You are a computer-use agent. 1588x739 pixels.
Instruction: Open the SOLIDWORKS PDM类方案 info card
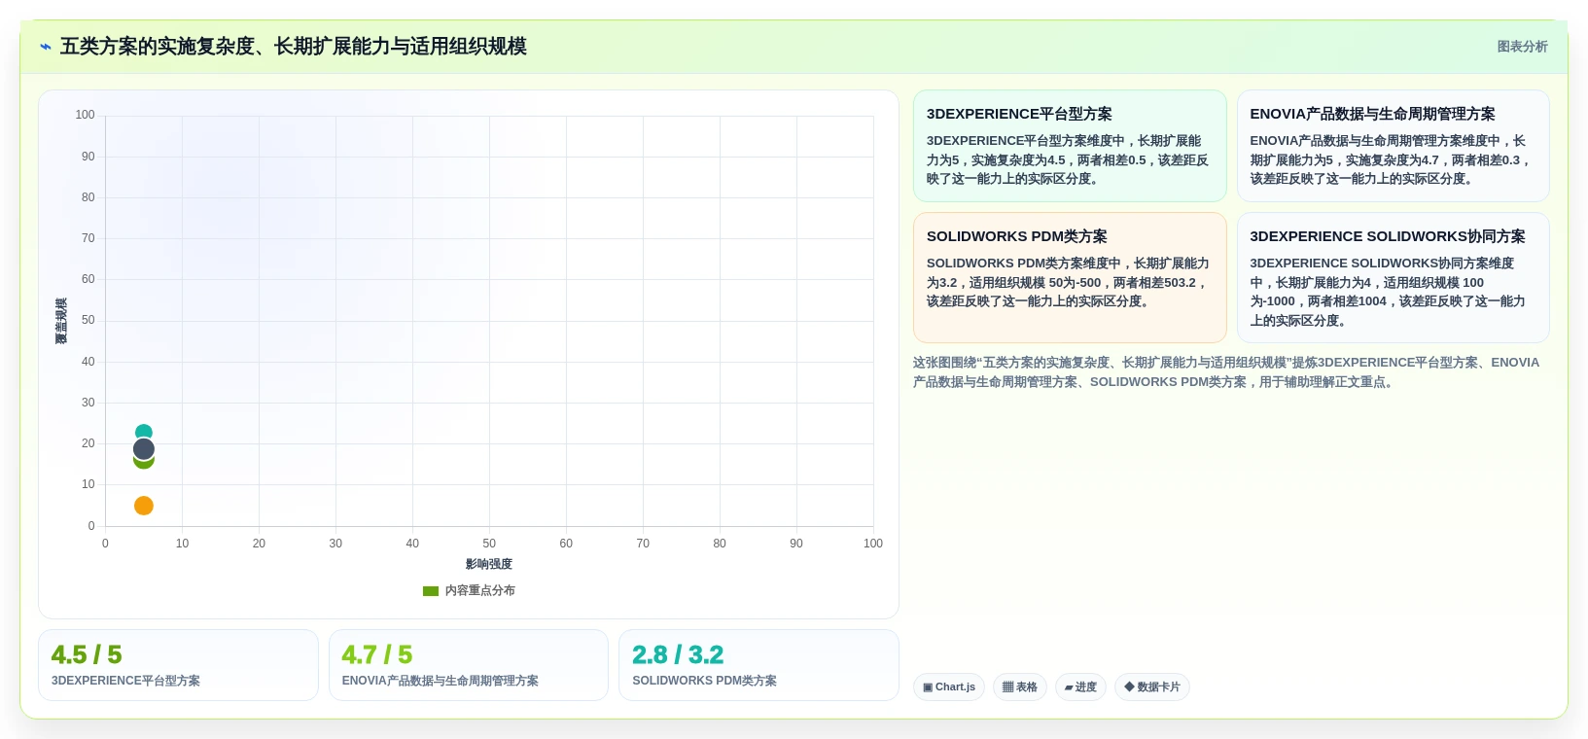pyautogui.click(x=1070, y=277)
